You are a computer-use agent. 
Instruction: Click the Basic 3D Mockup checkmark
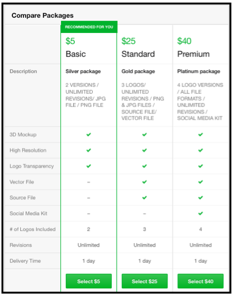[89, 135]
